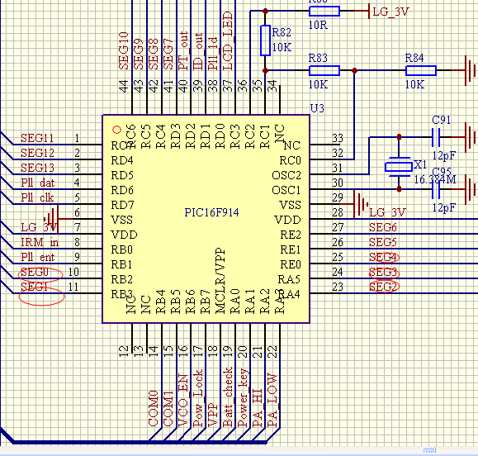Select the SEG2 net label

coord(383,287)
